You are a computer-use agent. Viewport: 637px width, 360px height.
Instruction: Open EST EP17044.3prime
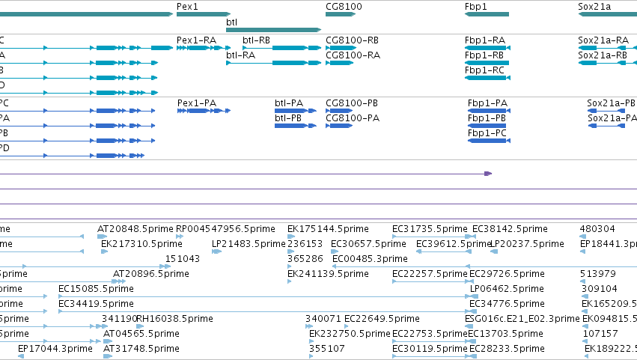pos(55,349)
